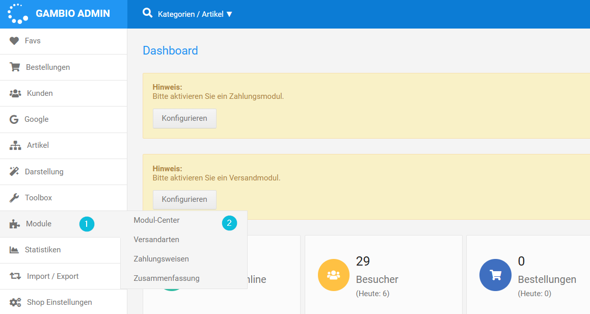Viewport: 590px width, 314px height.
Task: Open the Import / Export sidebar menu
Action: (x=60, y=276)
